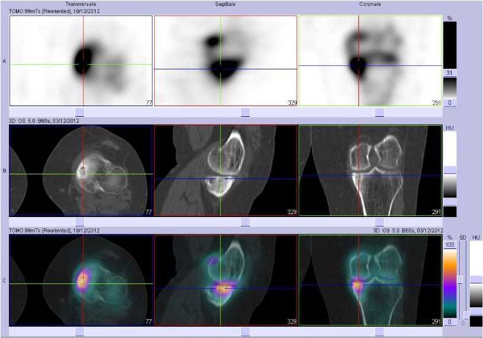483x338 pixels.
Task: Click the lower HU window handle beside row C
Action: pos(476,311)
